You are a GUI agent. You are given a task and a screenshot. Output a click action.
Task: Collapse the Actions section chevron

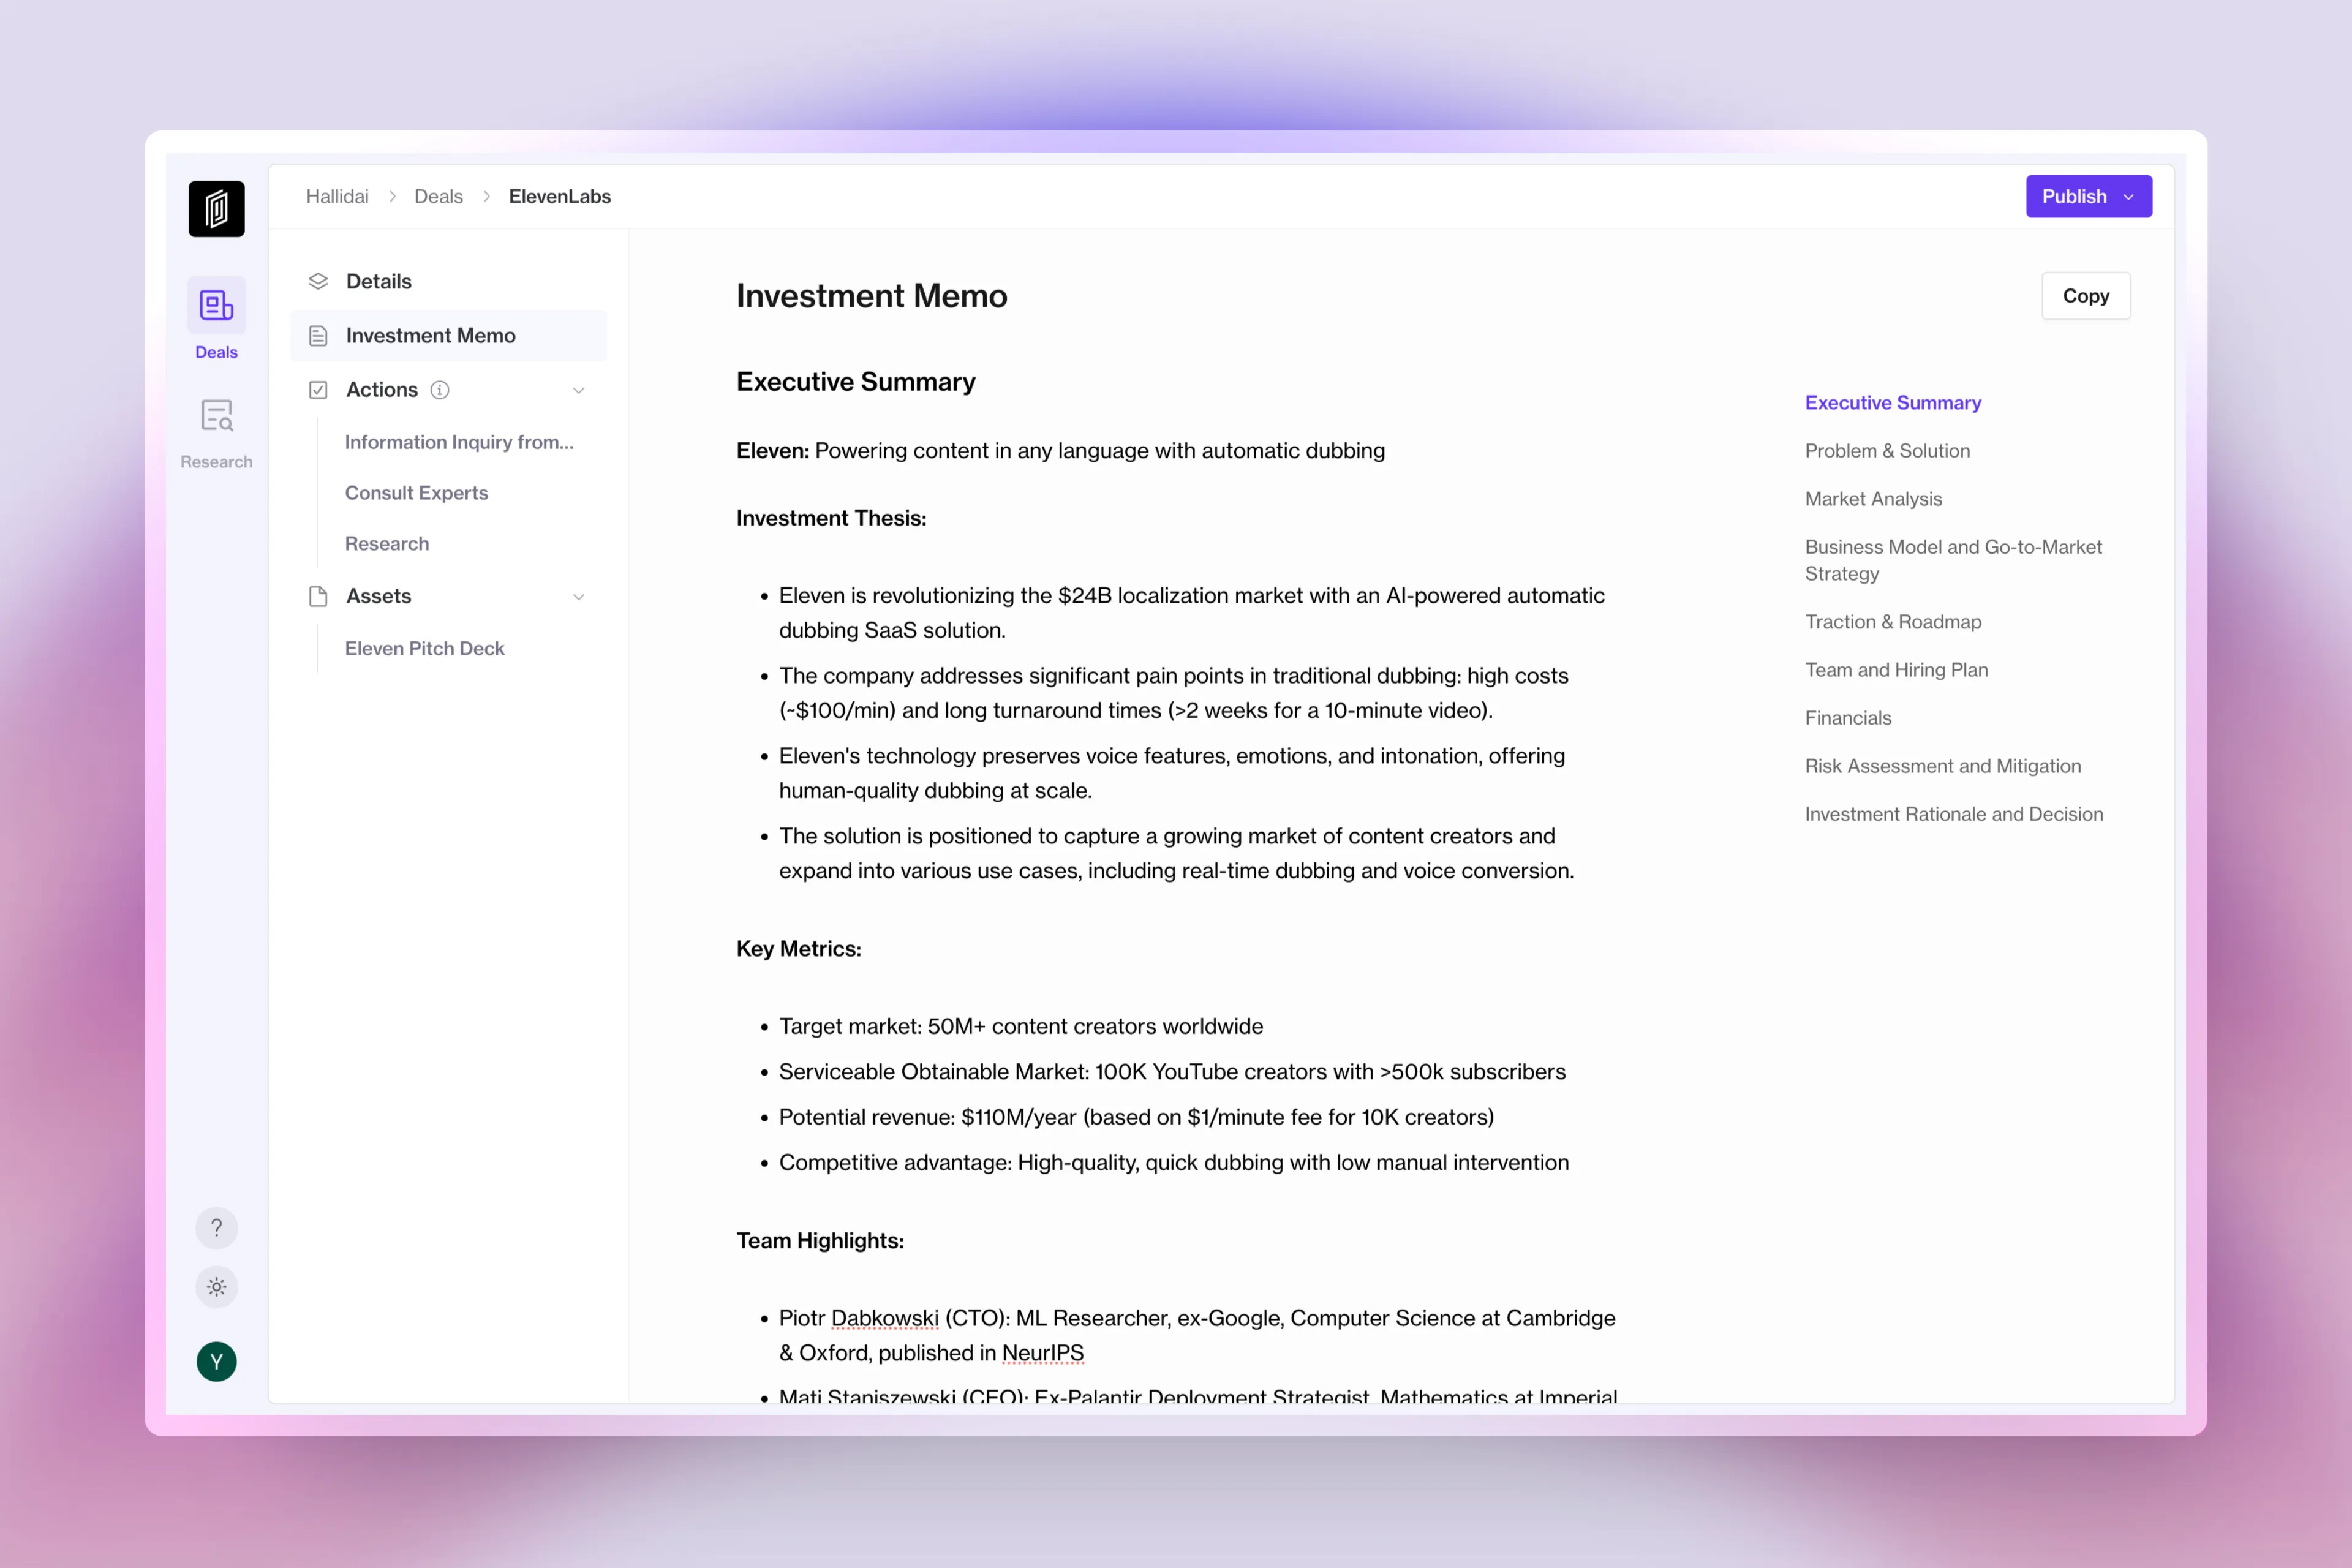(x=578, y=391)
